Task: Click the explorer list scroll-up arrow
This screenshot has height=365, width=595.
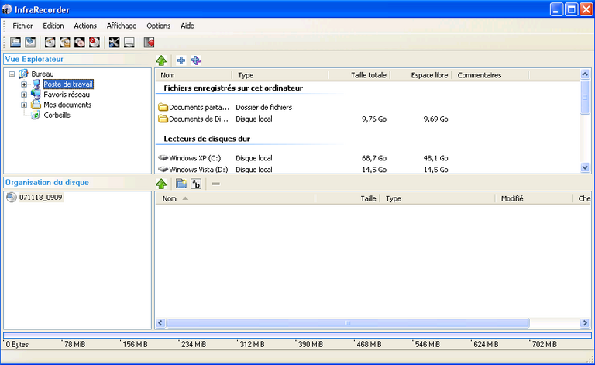Action: (585, 74)
